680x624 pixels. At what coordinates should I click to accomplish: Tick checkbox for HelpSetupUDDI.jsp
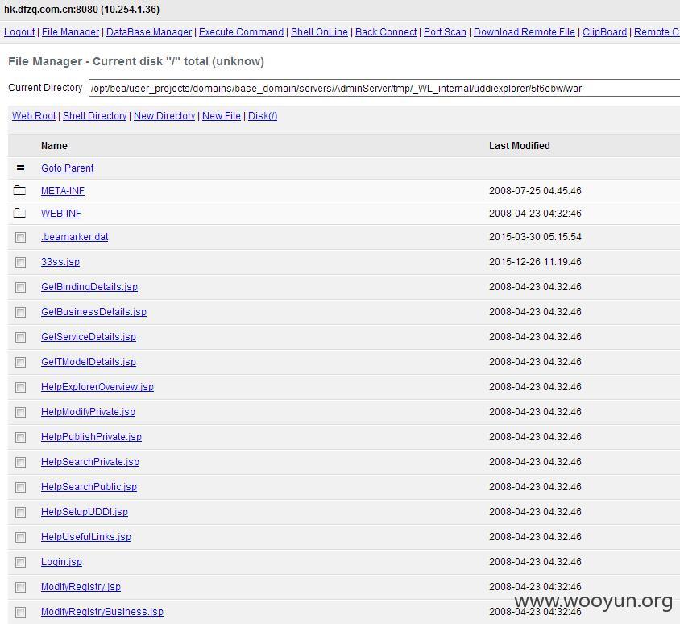[20, 513]
